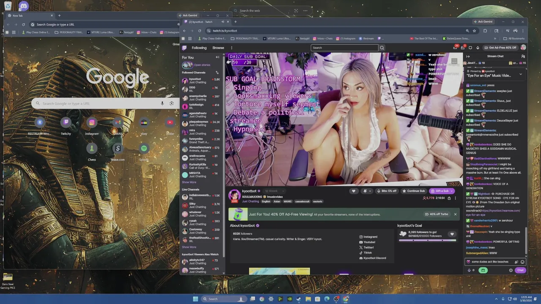Click Continue Sub button
Screen dimensions: 541x304
[413, 191]
